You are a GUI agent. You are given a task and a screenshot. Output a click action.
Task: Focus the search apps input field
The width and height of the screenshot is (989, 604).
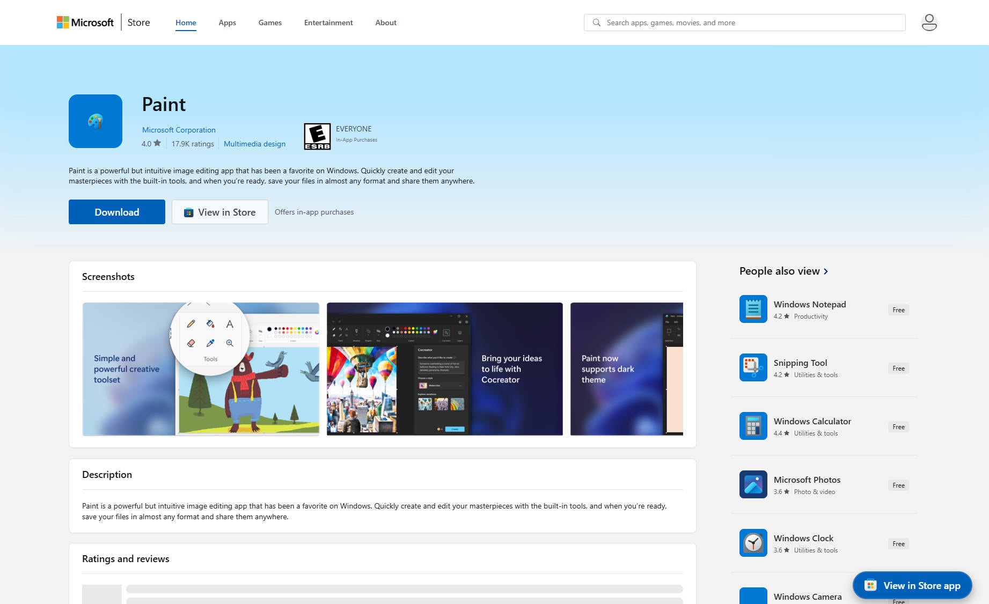point(745,23)
